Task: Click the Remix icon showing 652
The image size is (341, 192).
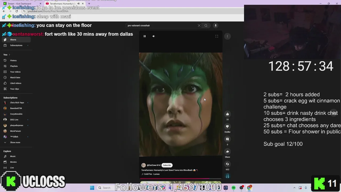Action: (228, 164)
